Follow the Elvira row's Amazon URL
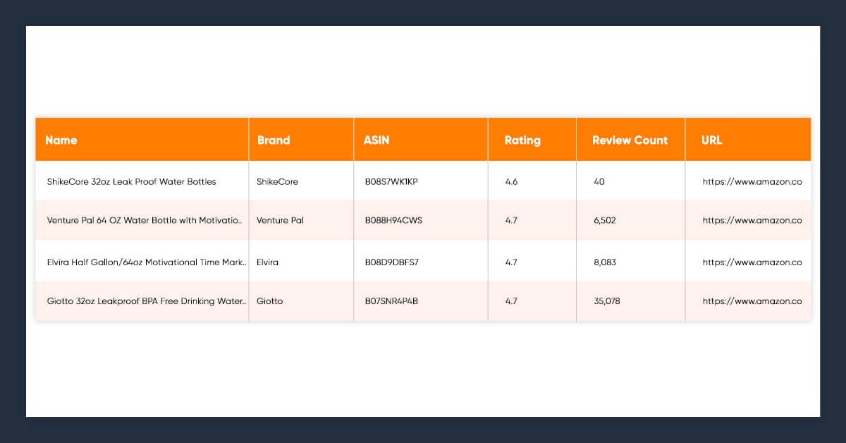846x443 pixels. coord(752,262)
